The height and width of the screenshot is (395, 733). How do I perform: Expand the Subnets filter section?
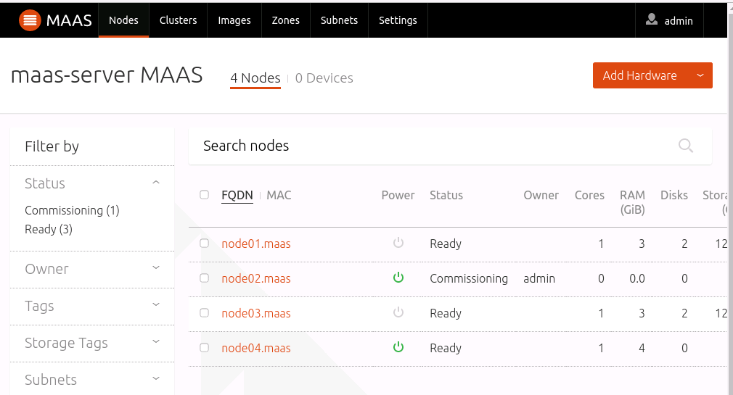[156, 378]
